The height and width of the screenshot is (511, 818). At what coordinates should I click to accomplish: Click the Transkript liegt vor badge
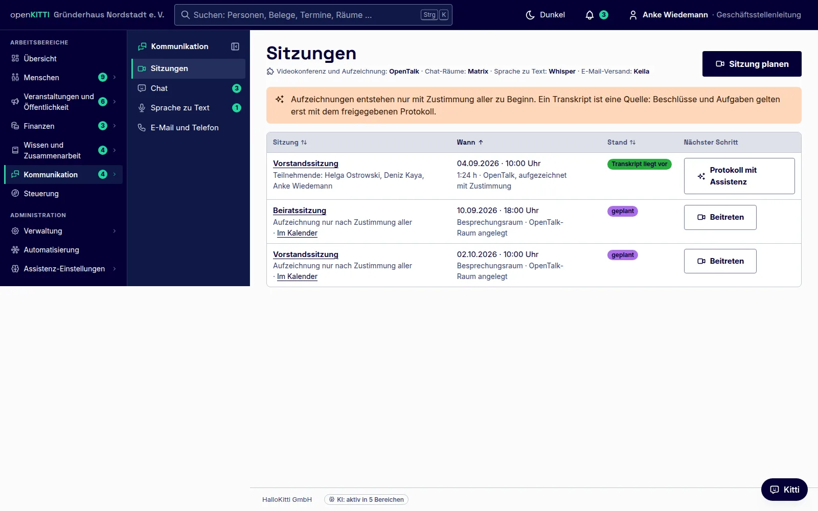639,164
